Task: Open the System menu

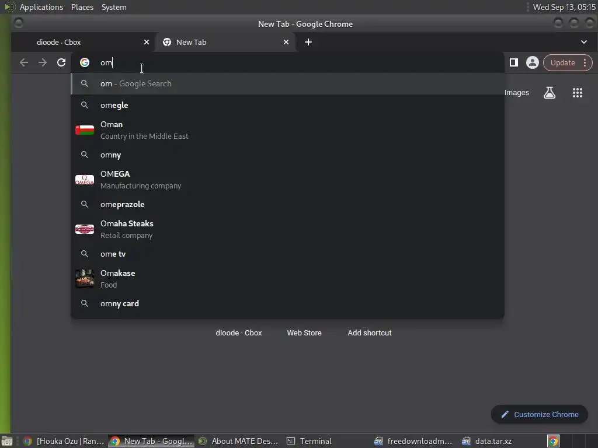Action: pos(114,7)
